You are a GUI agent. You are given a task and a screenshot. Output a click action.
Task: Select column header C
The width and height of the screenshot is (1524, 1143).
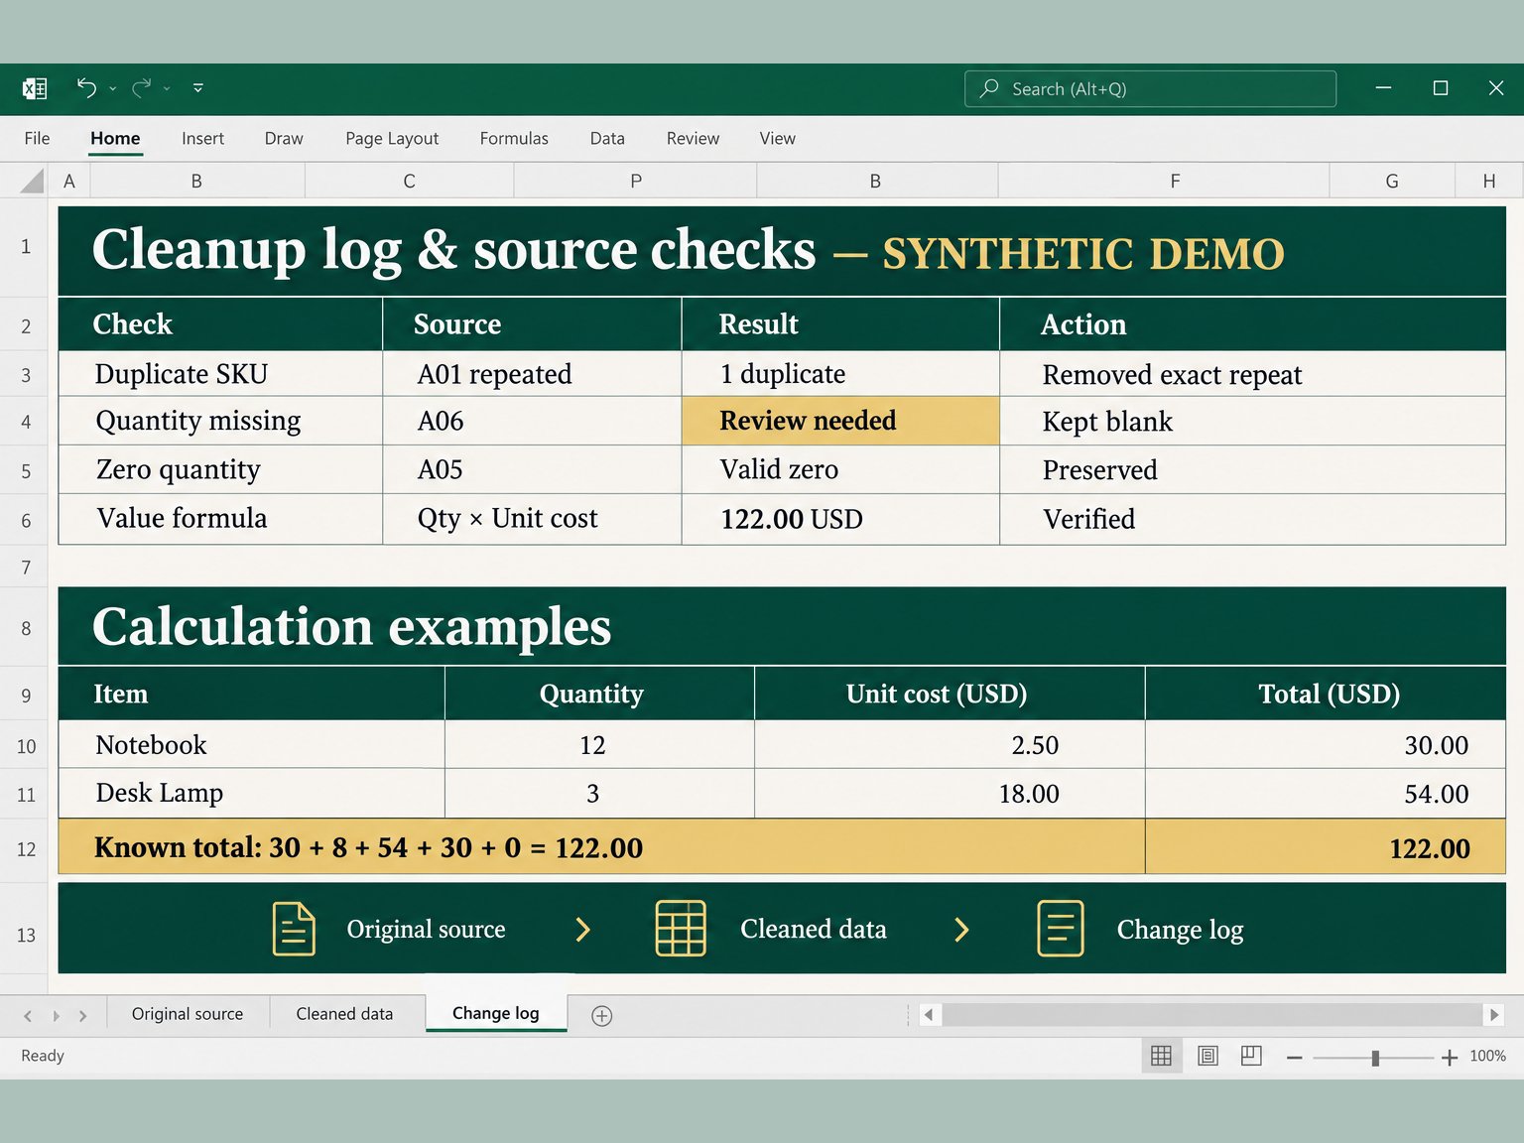[x=409, y=181]
